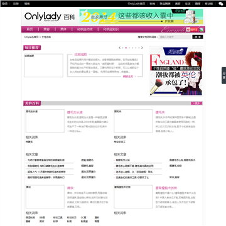Open article mentioning 11月 mascara recommendations
Image resolution: width=226 pixels, height=226 pixels.
coord(46,171)
